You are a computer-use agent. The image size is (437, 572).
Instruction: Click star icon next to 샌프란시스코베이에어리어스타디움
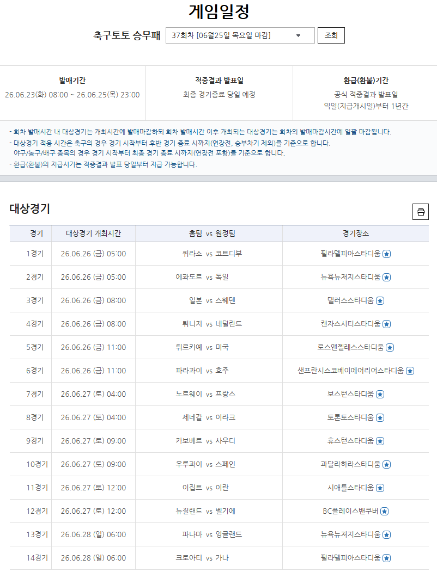click(410, 371)
